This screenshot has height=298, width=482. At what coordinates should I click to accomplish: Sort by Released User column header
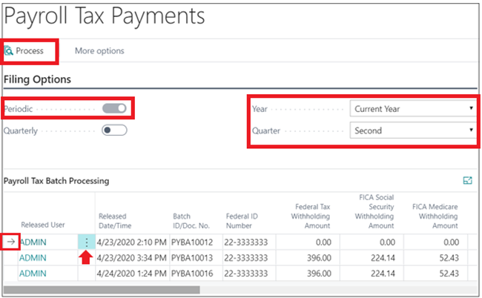pyautogui.click(x=43, y=225)
